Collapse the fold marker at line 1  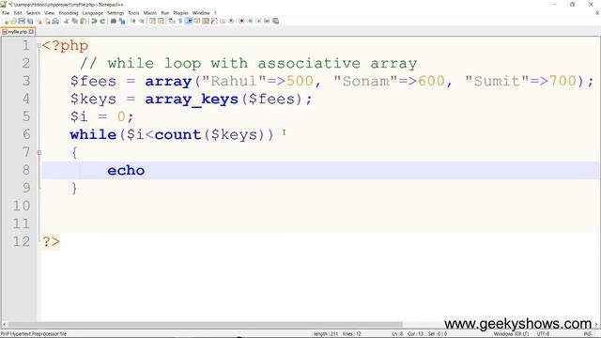(x=39, y=46)
